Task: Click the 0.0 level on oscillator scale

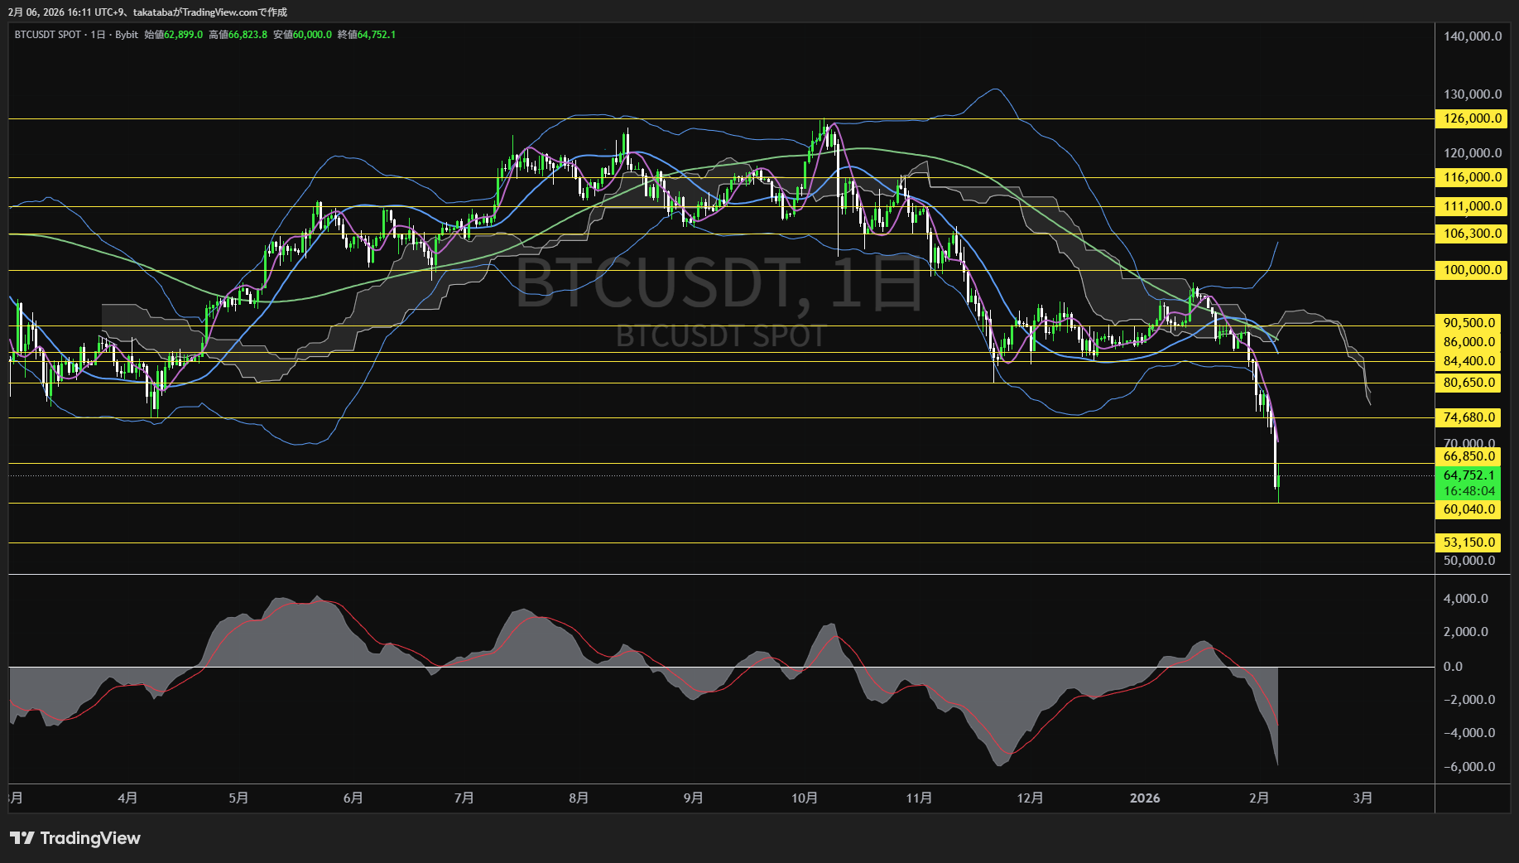Action: tap(1453, 667)
